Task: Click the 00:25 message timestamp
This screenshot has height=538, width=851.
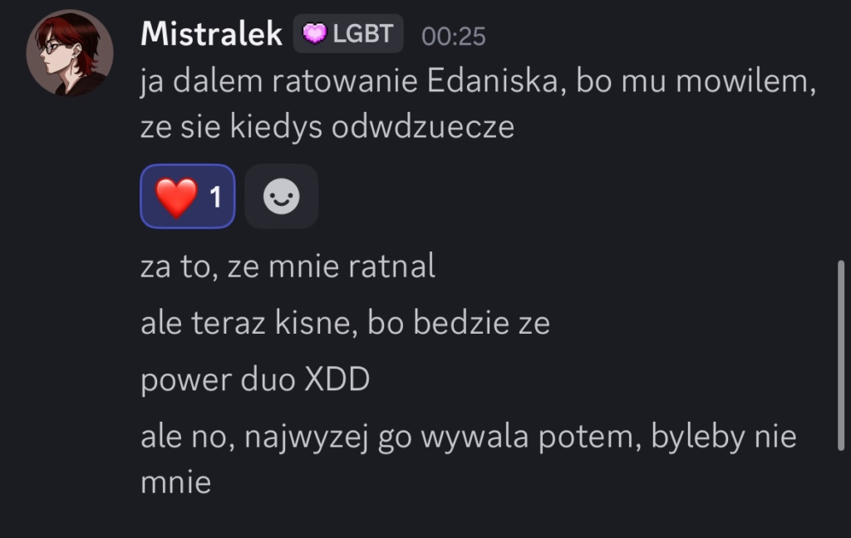Action: pos(453,36)
